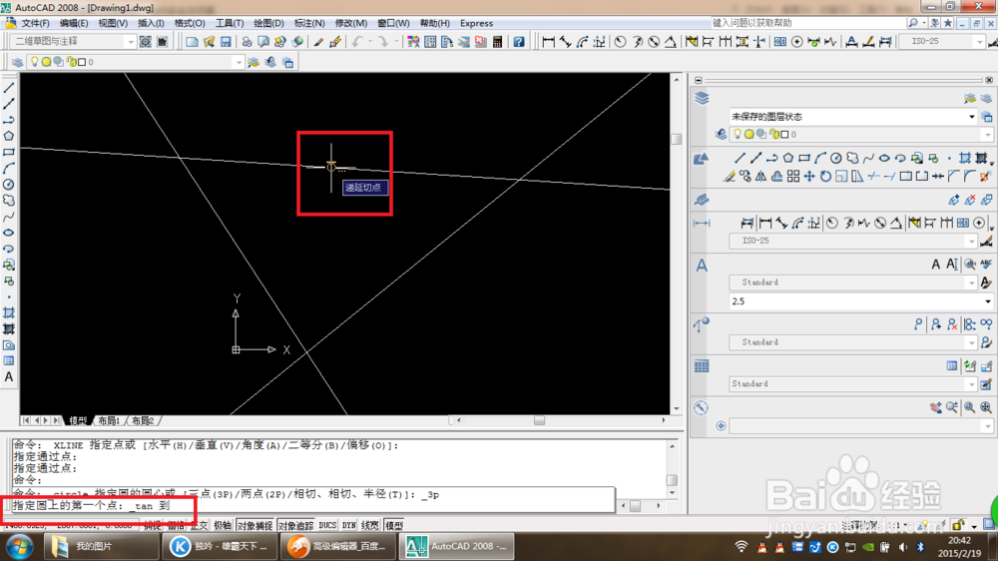Select the Radius dimension tool in top toolbar
This screenshot has height=561, width=998.
click(x=620, y=42)
